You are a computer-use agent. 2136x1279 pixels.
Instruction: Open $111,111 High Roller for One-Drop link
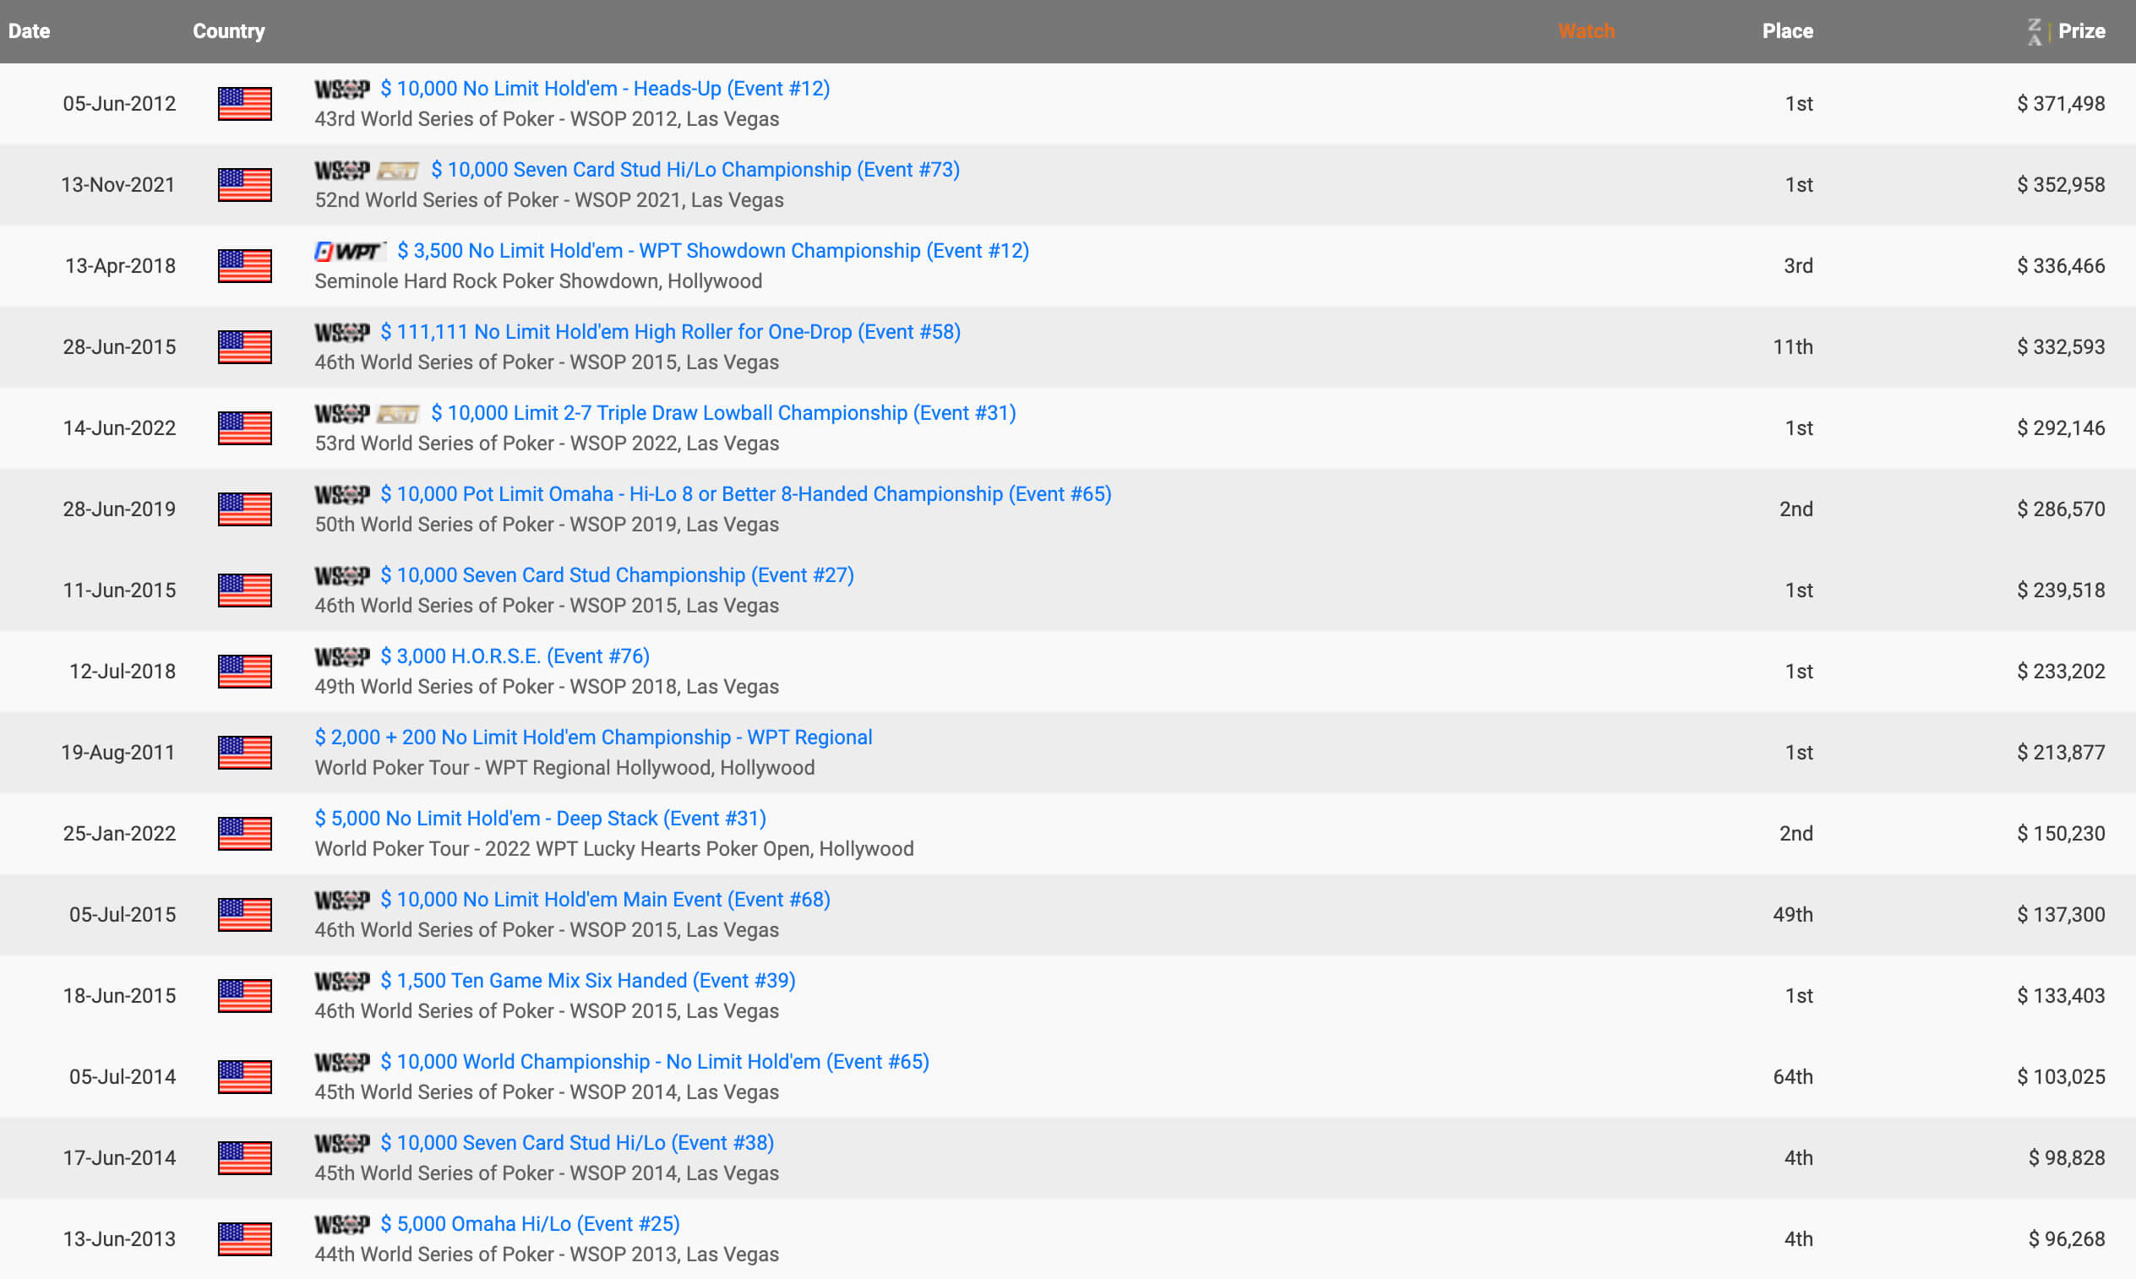point(670,332)
